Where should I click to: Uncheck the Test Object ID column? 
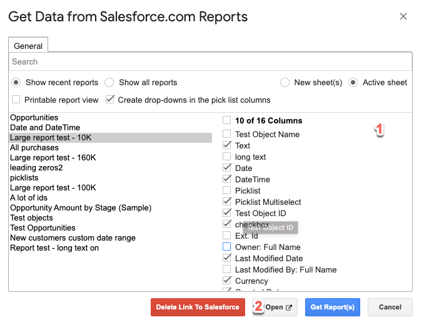pyautogui.click(x=226, y=213)
